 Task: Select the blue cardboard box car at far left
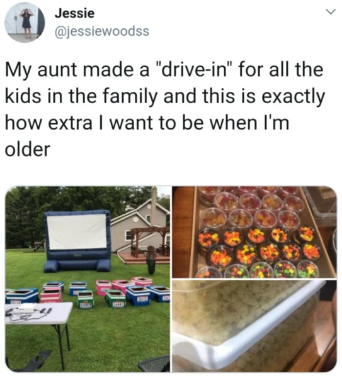pos(22,295)
